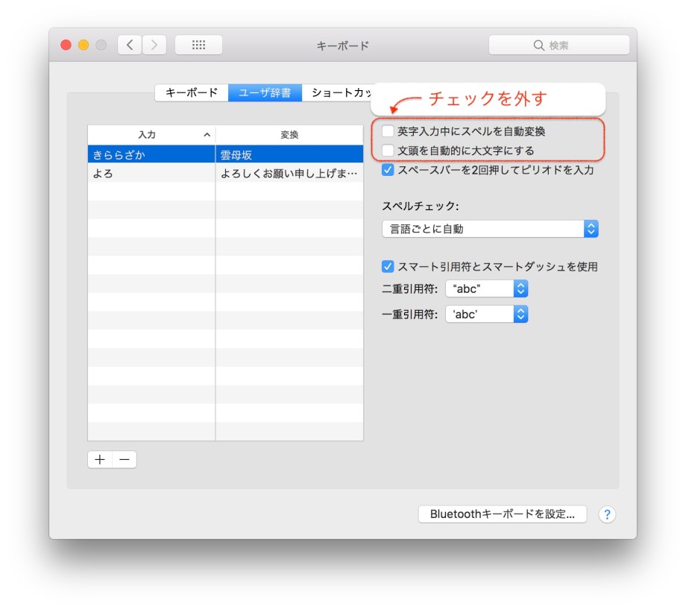Go forward with the right chevron button
This screenshot has height=609, width=686.
tap(154, 45)
